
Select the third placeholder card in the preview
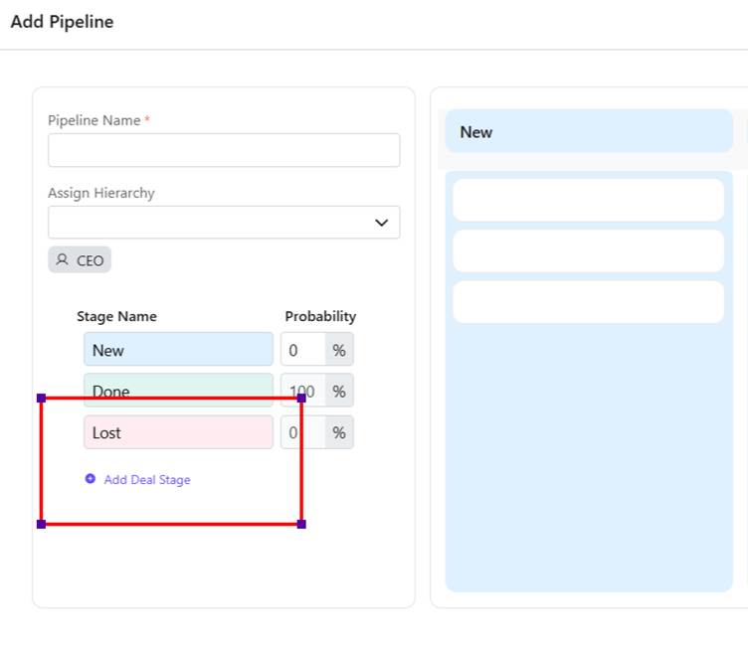pyautogui.click(x=589, y=302)
